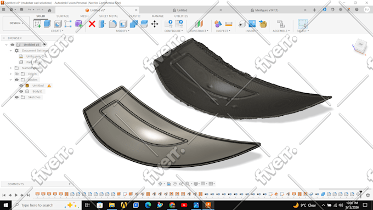The image size is (373, 210).
Task: Activate Untitled v5 component radio button
Action: tap(44, 44)
